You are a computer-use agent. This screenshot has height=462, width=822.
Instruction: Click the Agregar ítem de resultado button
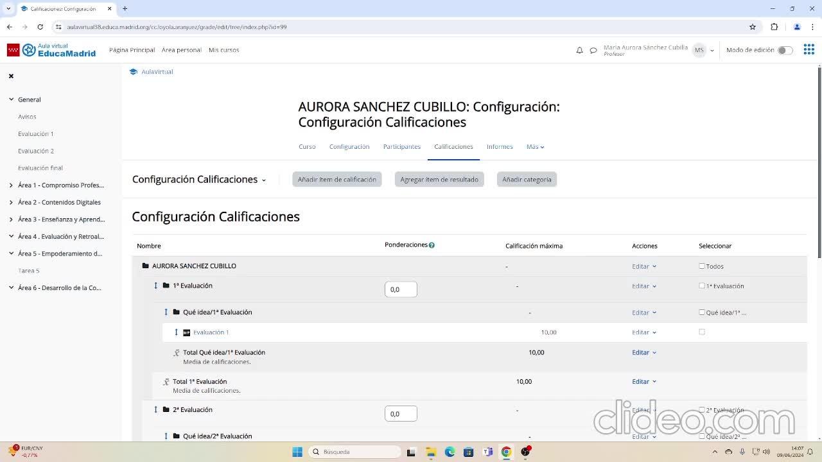coord(439,180)
